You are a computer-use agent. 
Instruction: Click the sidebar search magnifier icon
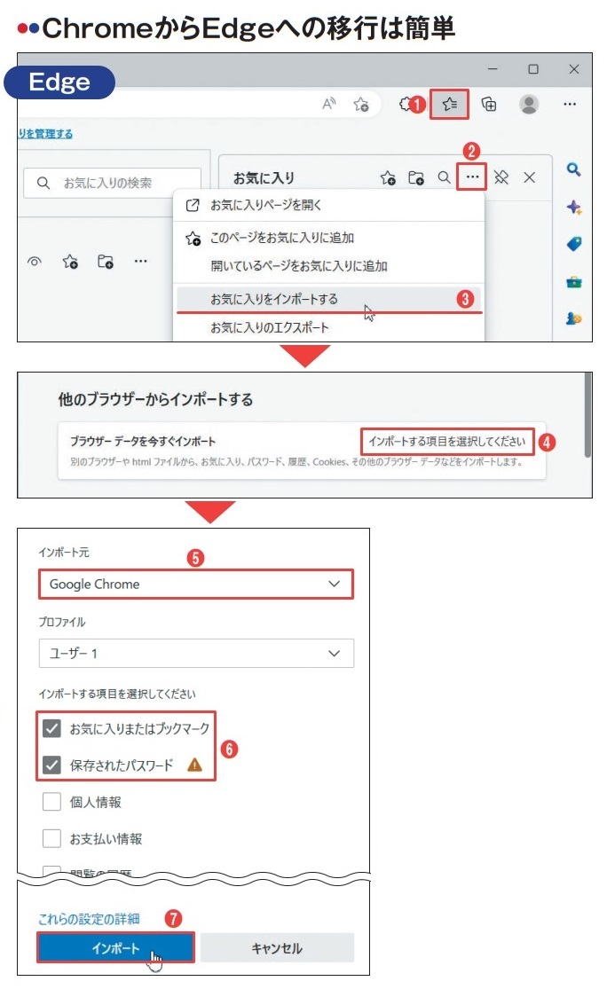coord(573,169)
